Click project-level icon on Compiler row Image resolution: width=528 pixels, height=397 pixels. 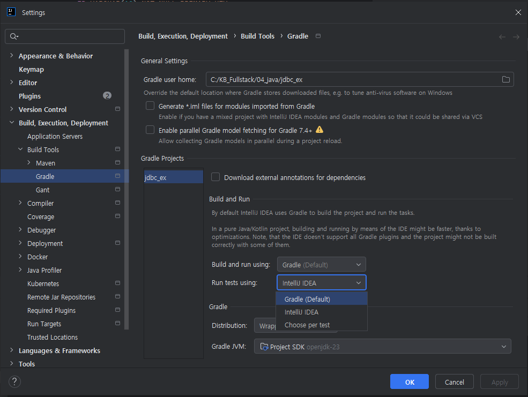117,203
